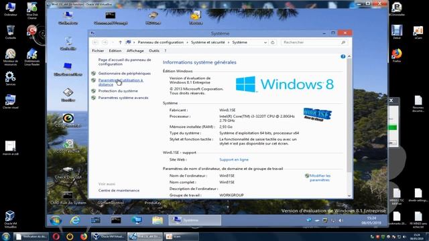
Task: Open the Edition menu
Action: click(115, 51)
